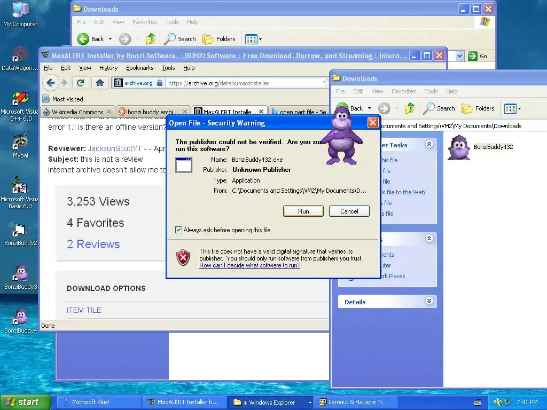
Task: Open Back history dropdown in front Downloads window
Action: (369, 108)
